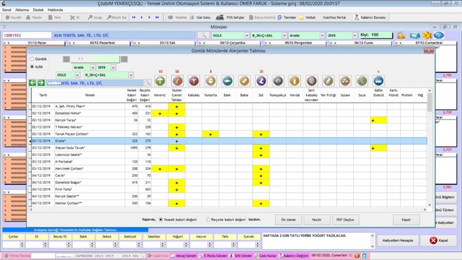Choose the Reçete kalori değeri option
The height and width of the screenshot is (260, 462).
click(x=209, y=219)
